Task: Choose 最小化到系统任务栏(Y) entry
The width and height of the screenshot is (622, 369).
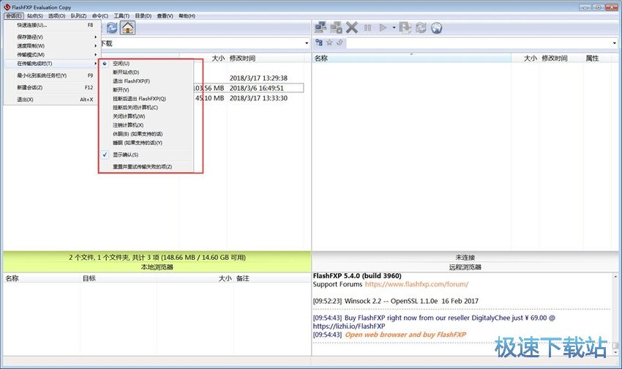Action: tap(51, 75)
